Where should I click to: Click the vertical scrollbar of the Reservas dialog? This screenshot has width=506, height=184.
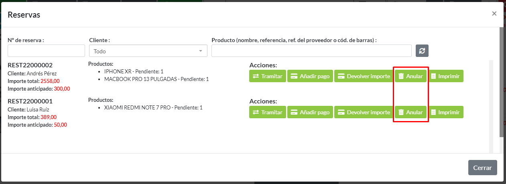coord(501,80)
